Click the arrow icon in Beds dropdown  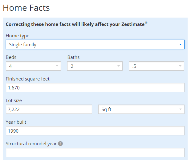57,66
